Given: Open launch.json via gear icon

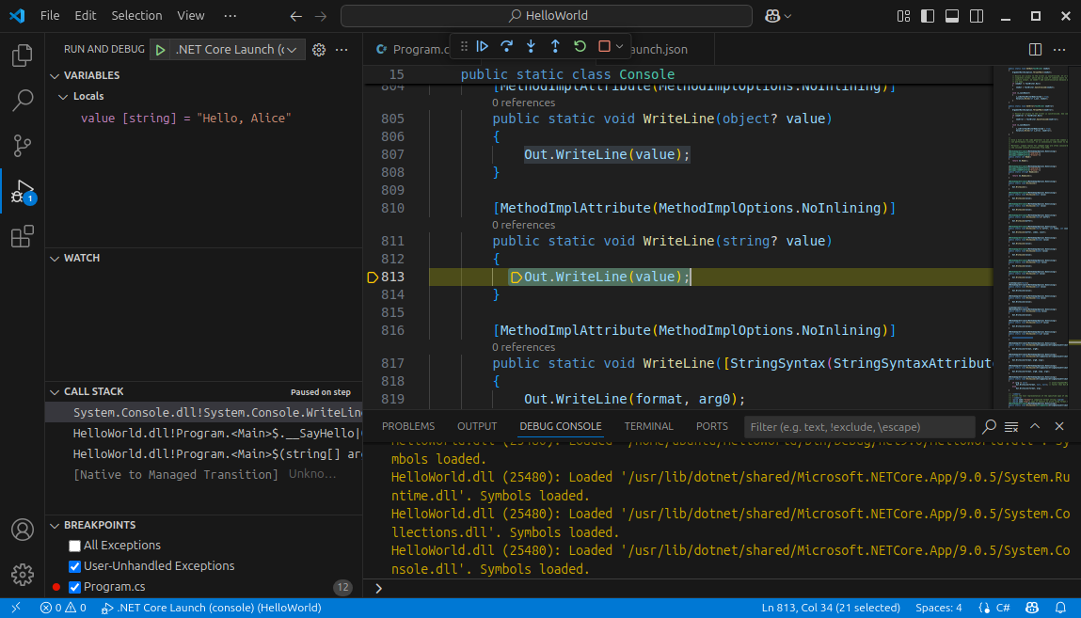Looking at the screenshot, I should coord(319,50).
